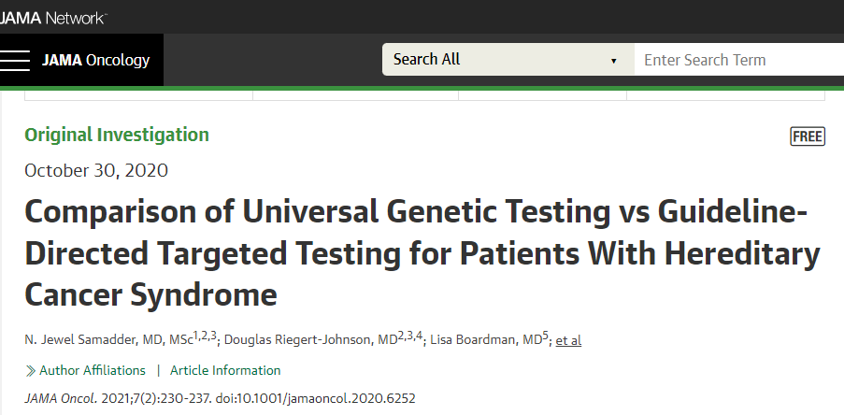Click affiliation superscript 5 after Boardman
Image resolution: width=844 pixels, height=415 pixels.
click(x=545, y=336)
